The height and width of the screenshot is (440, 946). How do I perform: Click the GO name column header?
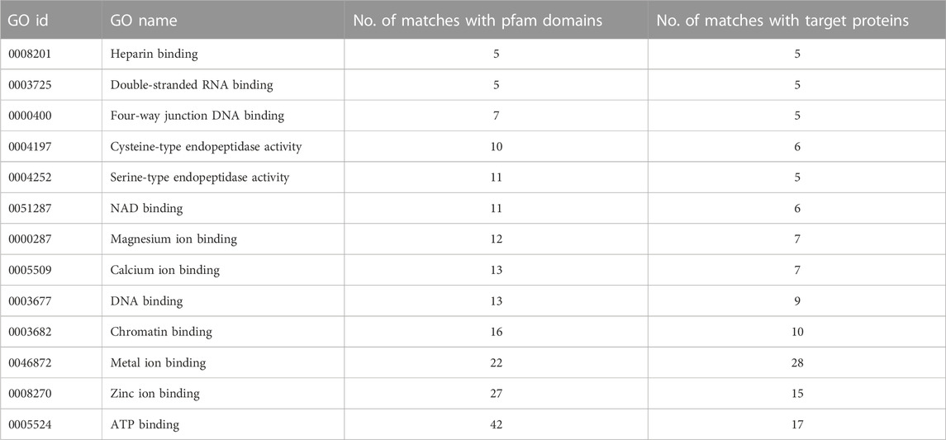pyautogui.click(x=223, y=20)
